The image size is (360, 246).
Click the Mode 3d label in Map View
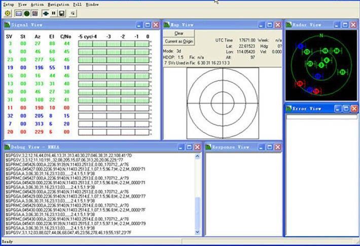(x=172, y=51)
